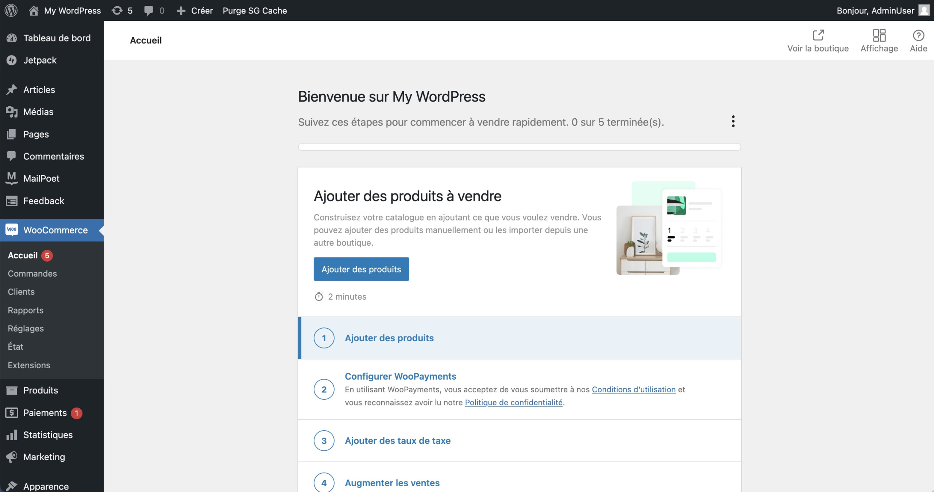This screenshot has width=934, height=492.
Task: Click the Paiements dollar icon
Action: [12, 412]
